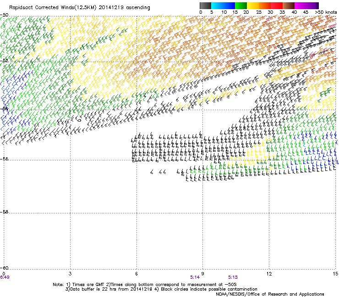Image resolution: width=339 pixels, height=297 pixels.
Task: Click the -60 latitude axis label
Action: (x=4, y=268)
